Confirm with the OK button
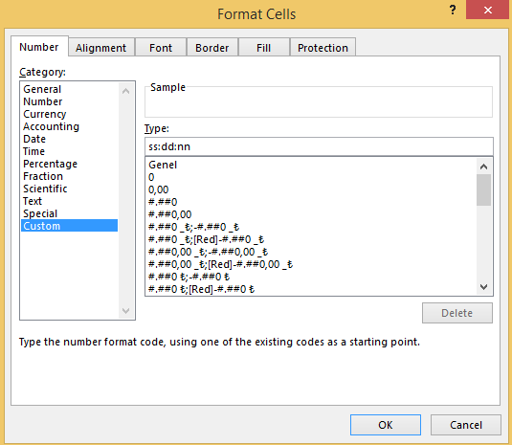This screenshot has width=512, height=445. tap(386, 425)
